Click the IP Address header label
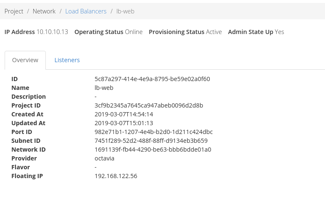 pos(20,32)
